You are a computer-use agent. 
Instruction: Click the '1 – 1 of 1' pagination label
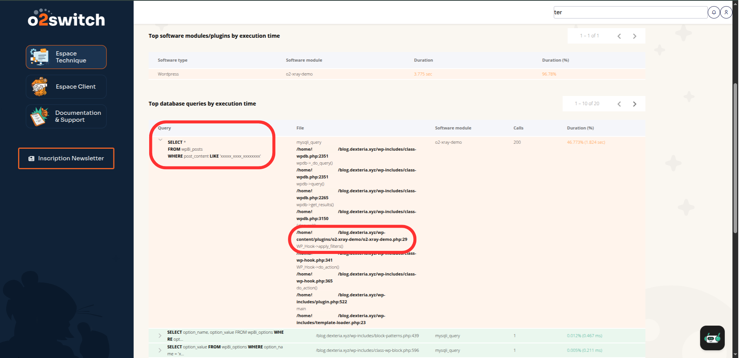click(589, 36)
